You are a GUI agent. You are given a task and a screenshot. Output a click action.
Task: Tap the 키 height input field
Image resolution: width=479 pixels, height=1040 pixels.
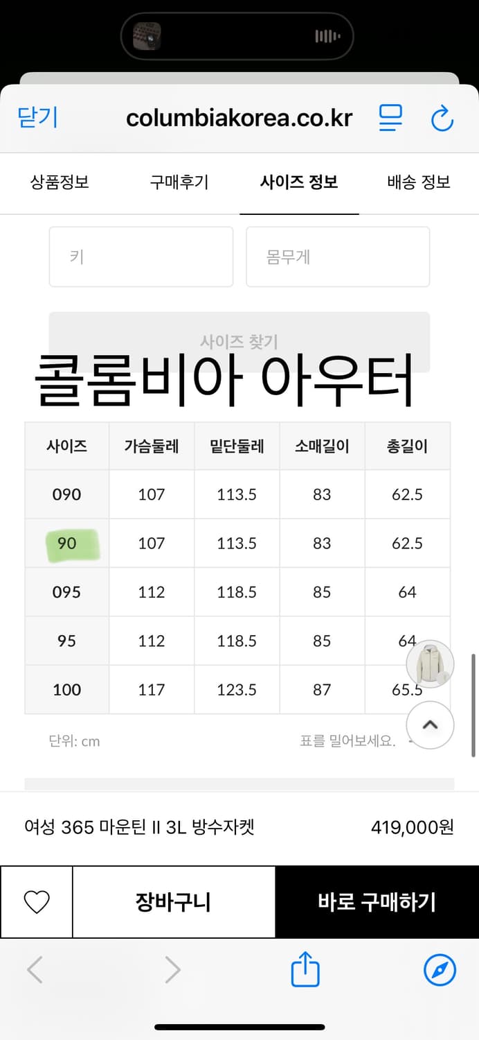[141, 257]
